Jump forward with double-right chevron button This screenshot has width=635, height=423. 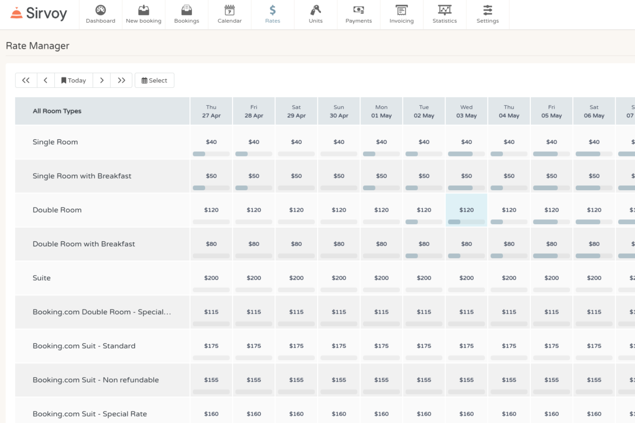[121, 80]
